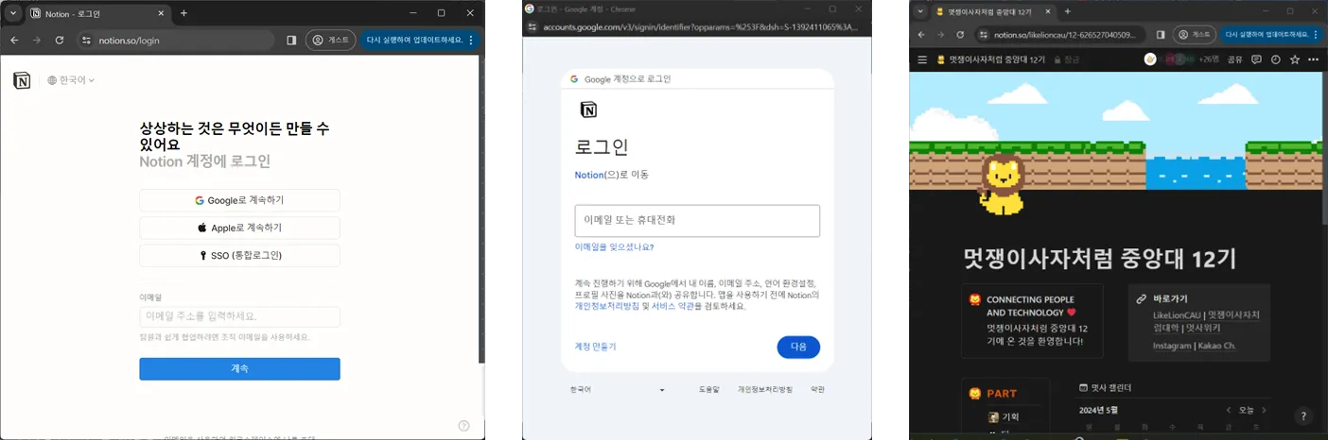Screen dimensions: 1328x440
Task: Click site info icon in Google popup address bar
Action: click(533, 26)
